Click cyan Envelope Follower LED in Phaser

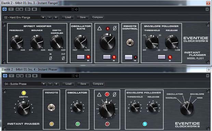(x=145, y=124)
